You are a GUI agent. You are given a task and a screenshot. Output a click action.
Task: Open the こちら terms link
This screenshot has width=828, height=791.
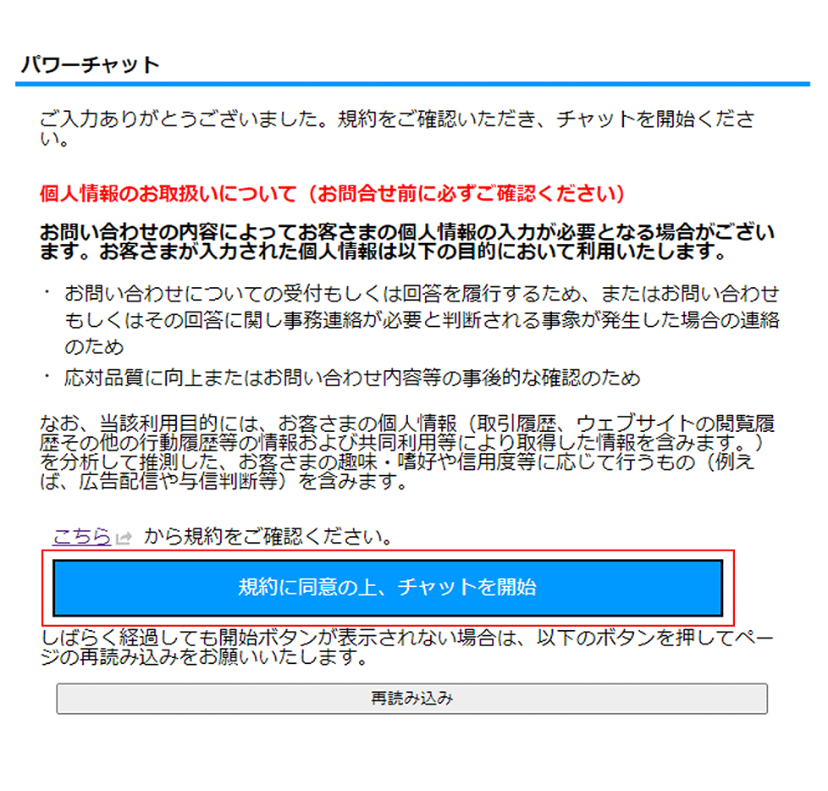[82, 537]
